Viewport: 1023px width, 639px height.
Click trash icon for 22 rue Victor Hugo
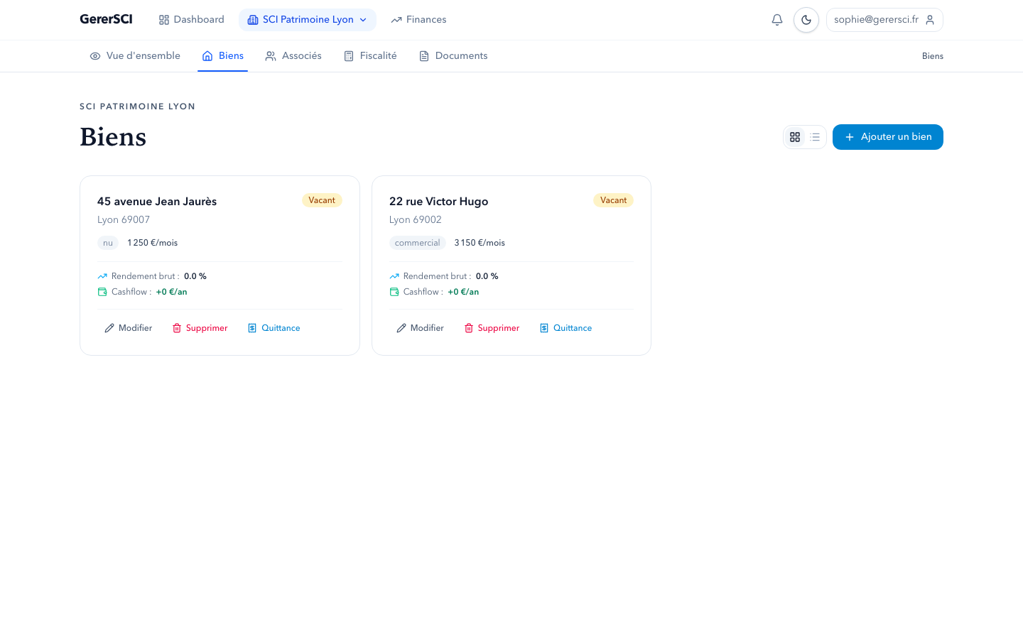[469, 328]
